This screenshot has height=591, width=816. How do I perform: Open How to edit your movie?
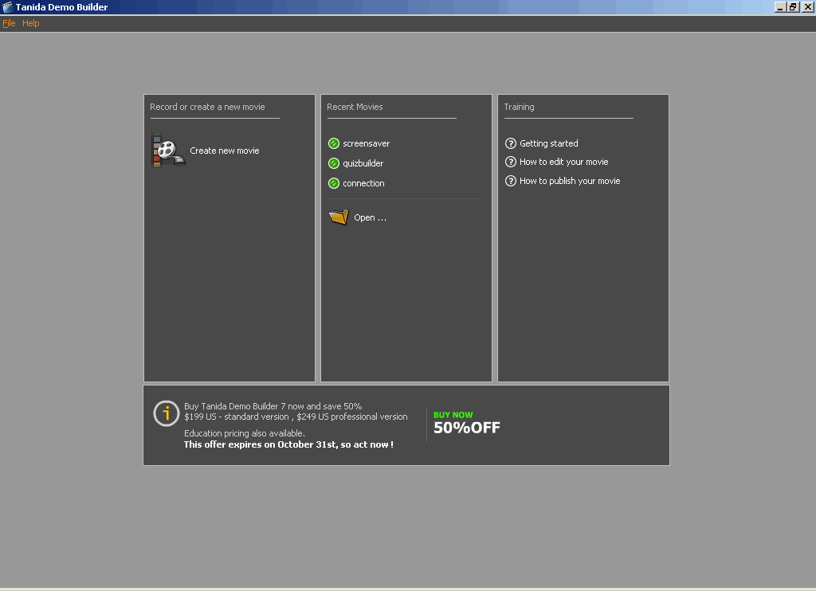pyautogui.click(x=563, y=162)
